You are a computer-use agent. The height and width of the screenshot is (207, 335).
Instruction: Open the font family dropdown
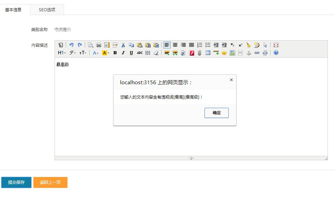73,53
